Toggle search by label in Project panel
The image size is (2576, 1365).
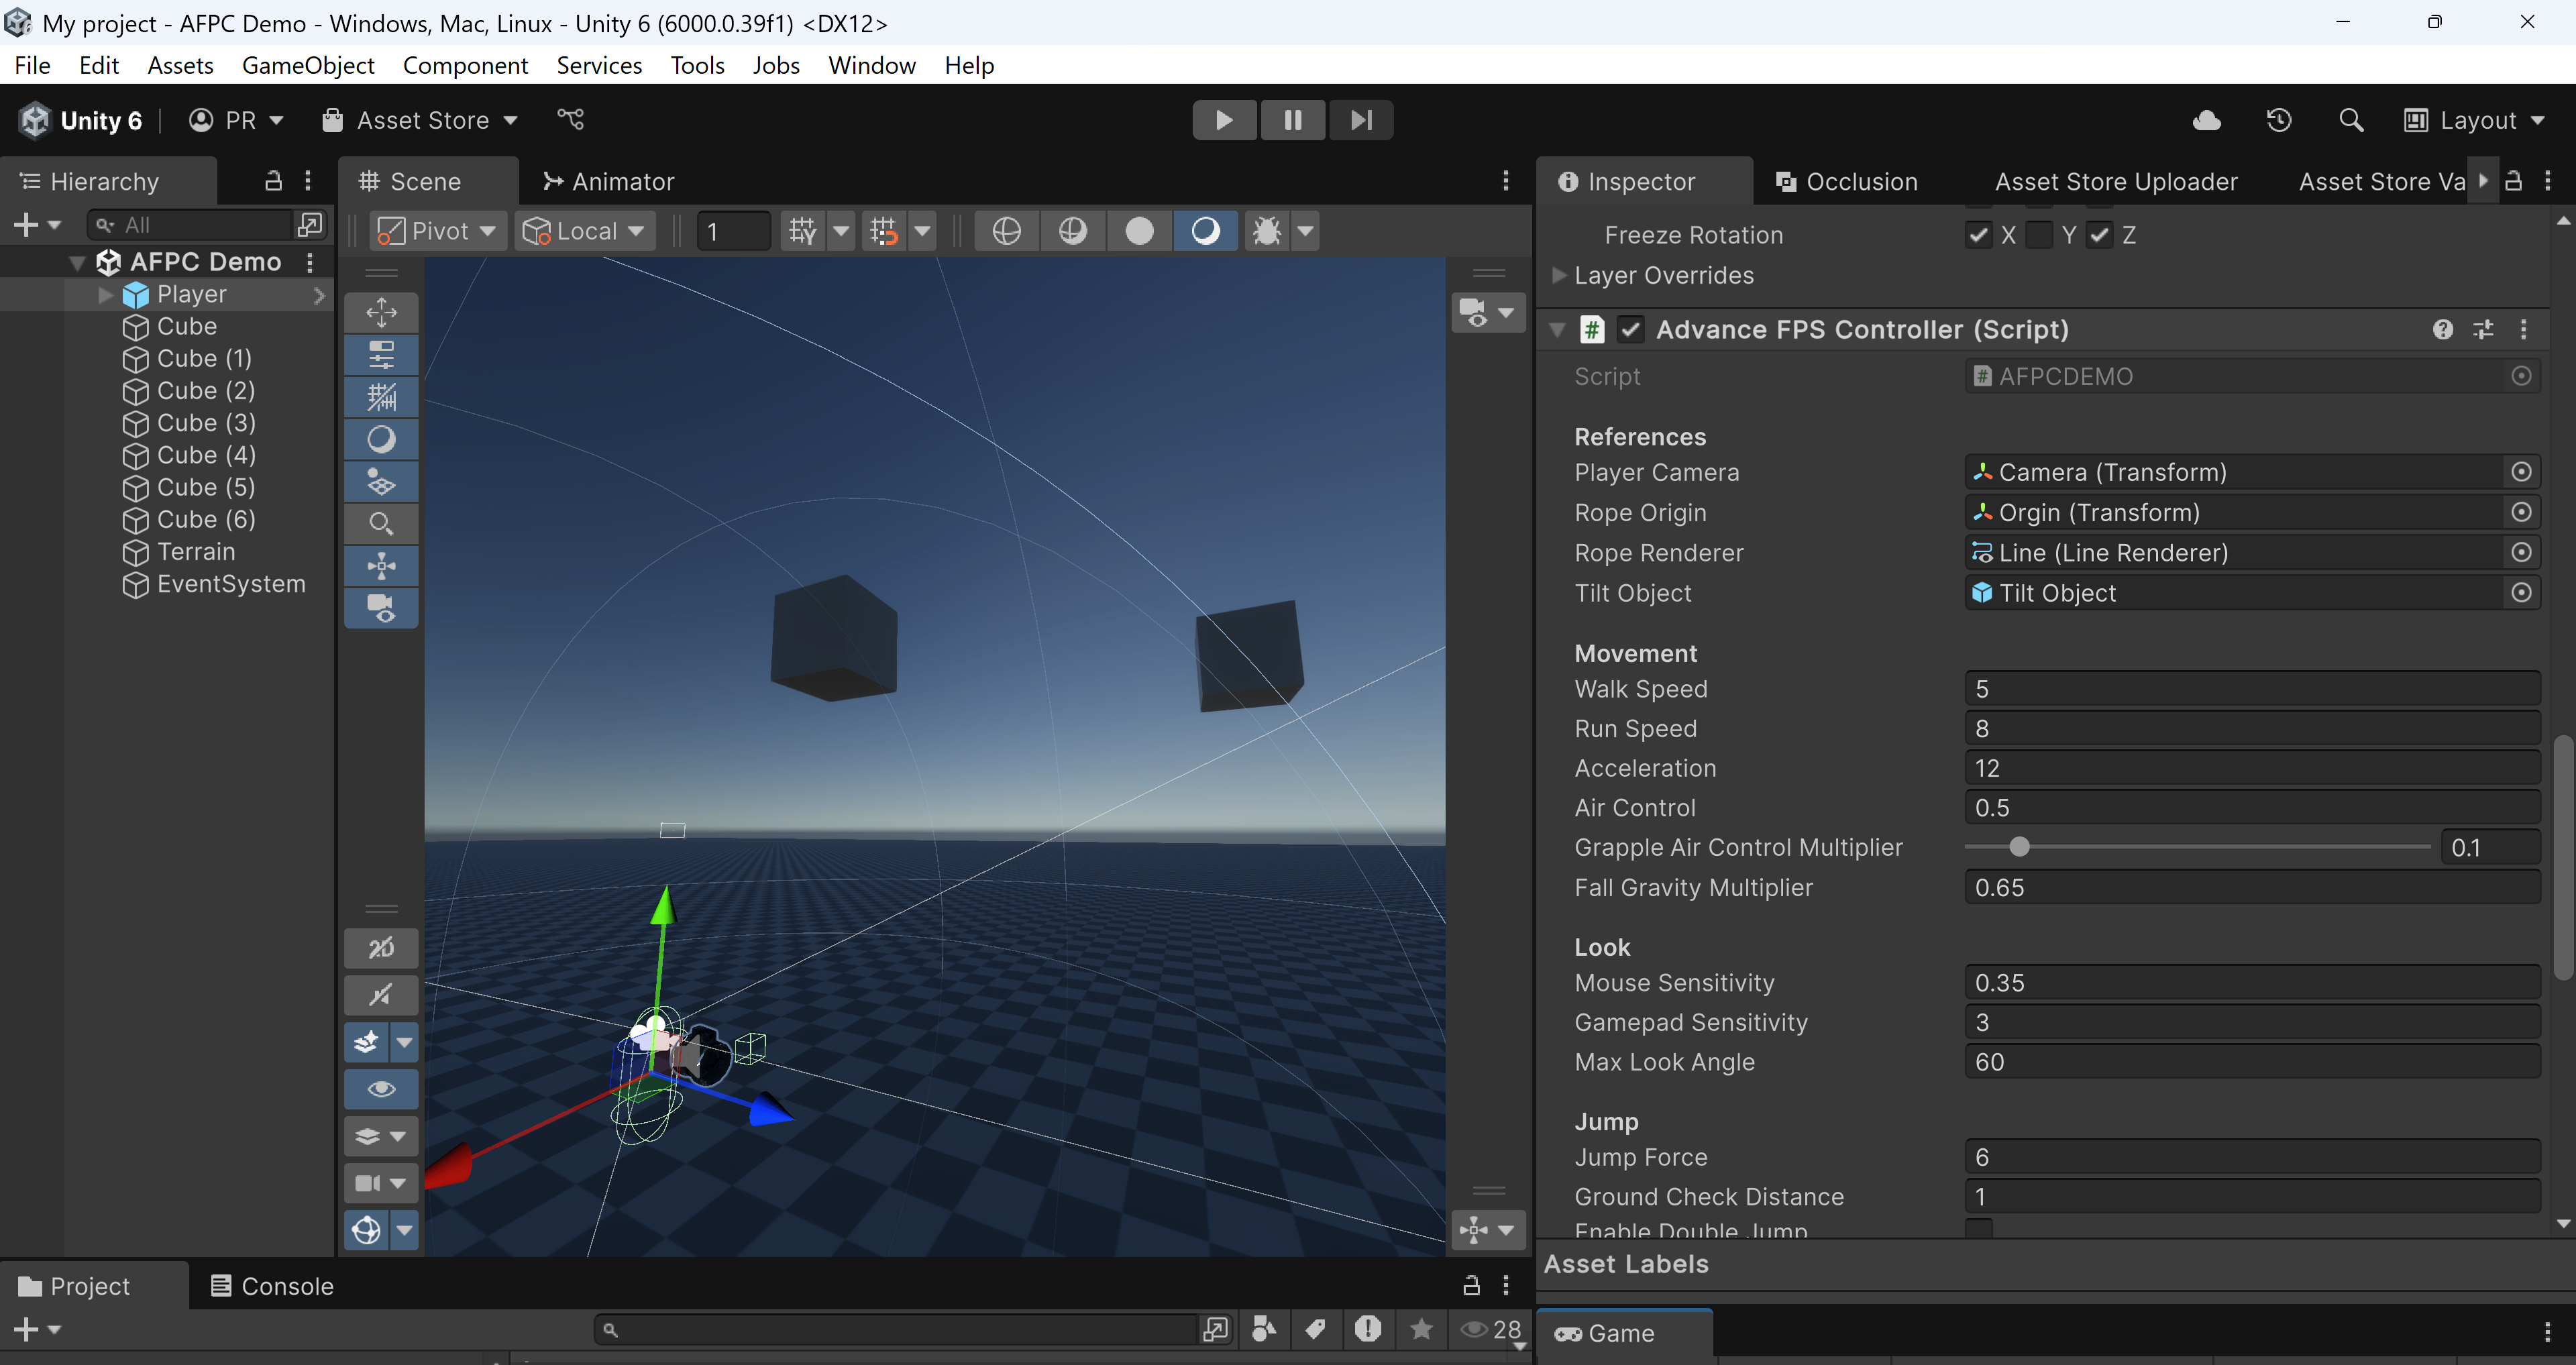click(x=1316, y=1329)
